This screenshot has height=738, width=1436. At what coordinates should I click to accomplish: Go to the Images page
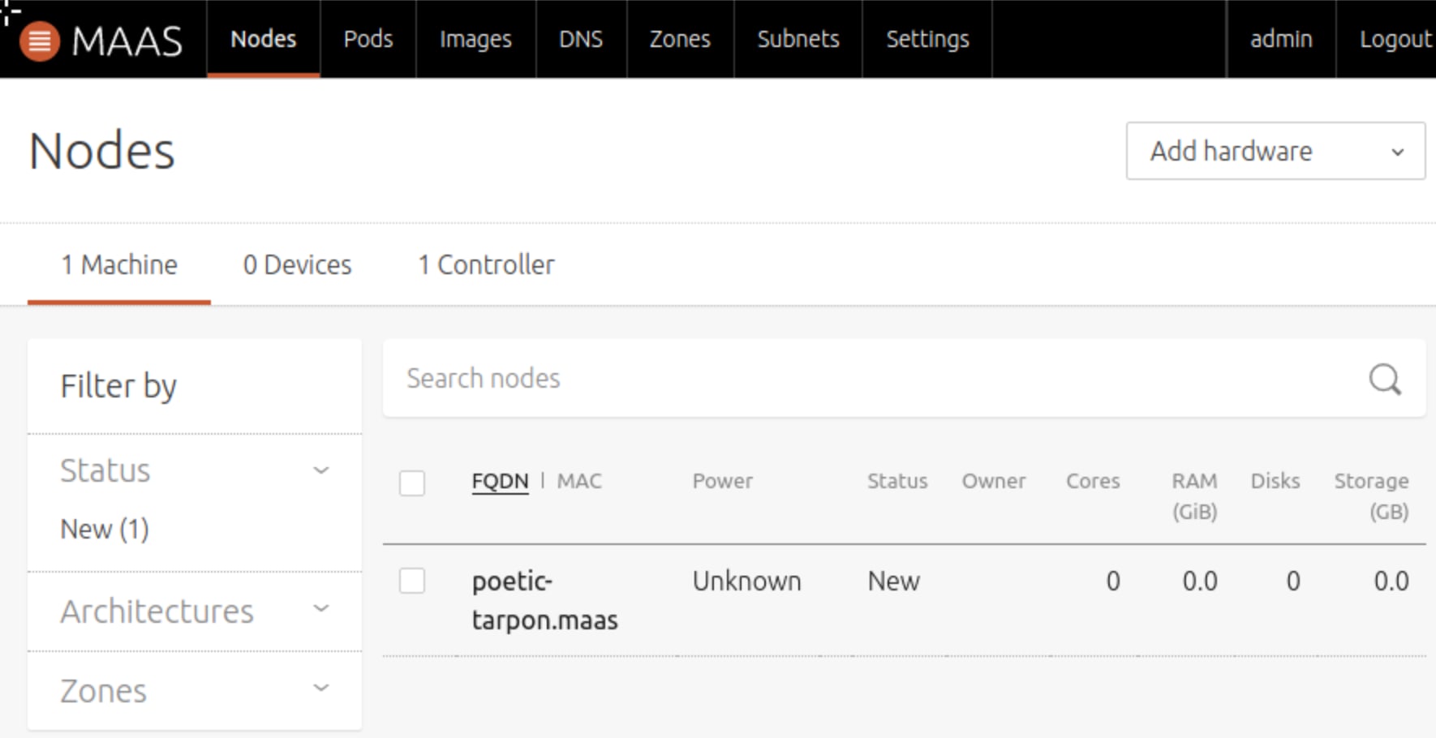[x=475, y=39]
